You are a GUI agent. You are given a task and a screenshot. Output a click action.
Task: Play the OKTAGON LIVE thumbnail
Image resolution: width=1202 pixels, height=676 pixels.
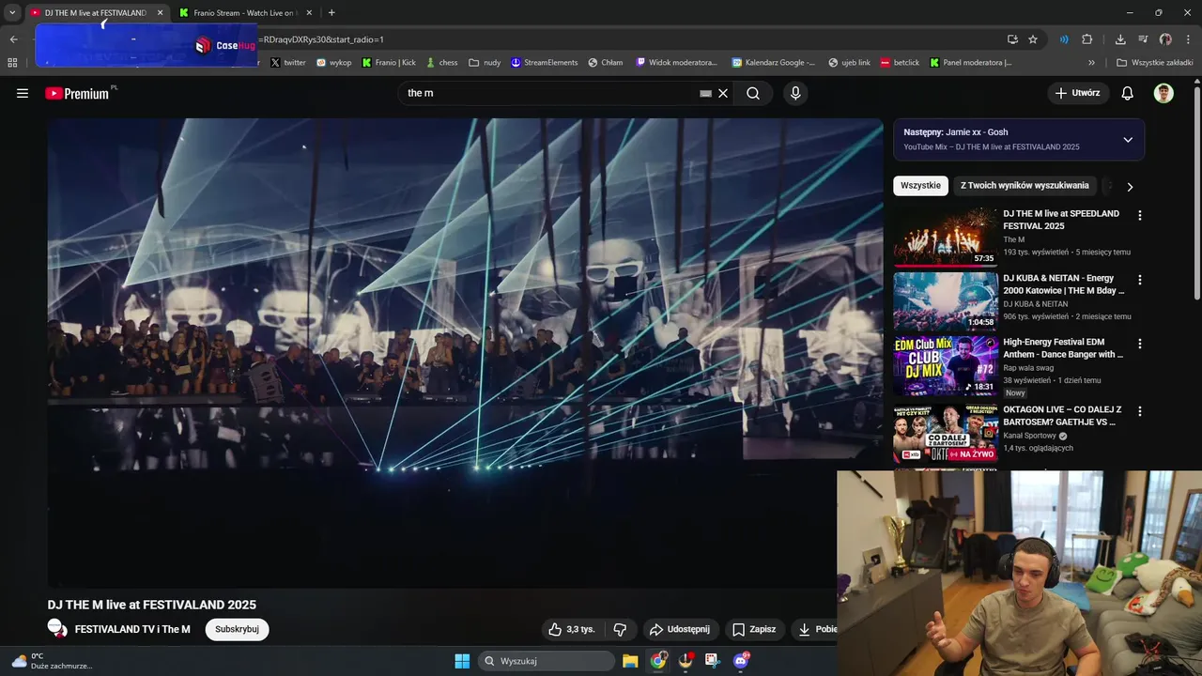click(946, 434)
